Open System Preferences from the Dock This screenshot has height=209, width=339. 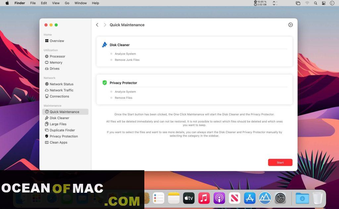click(x=280, y=198)
